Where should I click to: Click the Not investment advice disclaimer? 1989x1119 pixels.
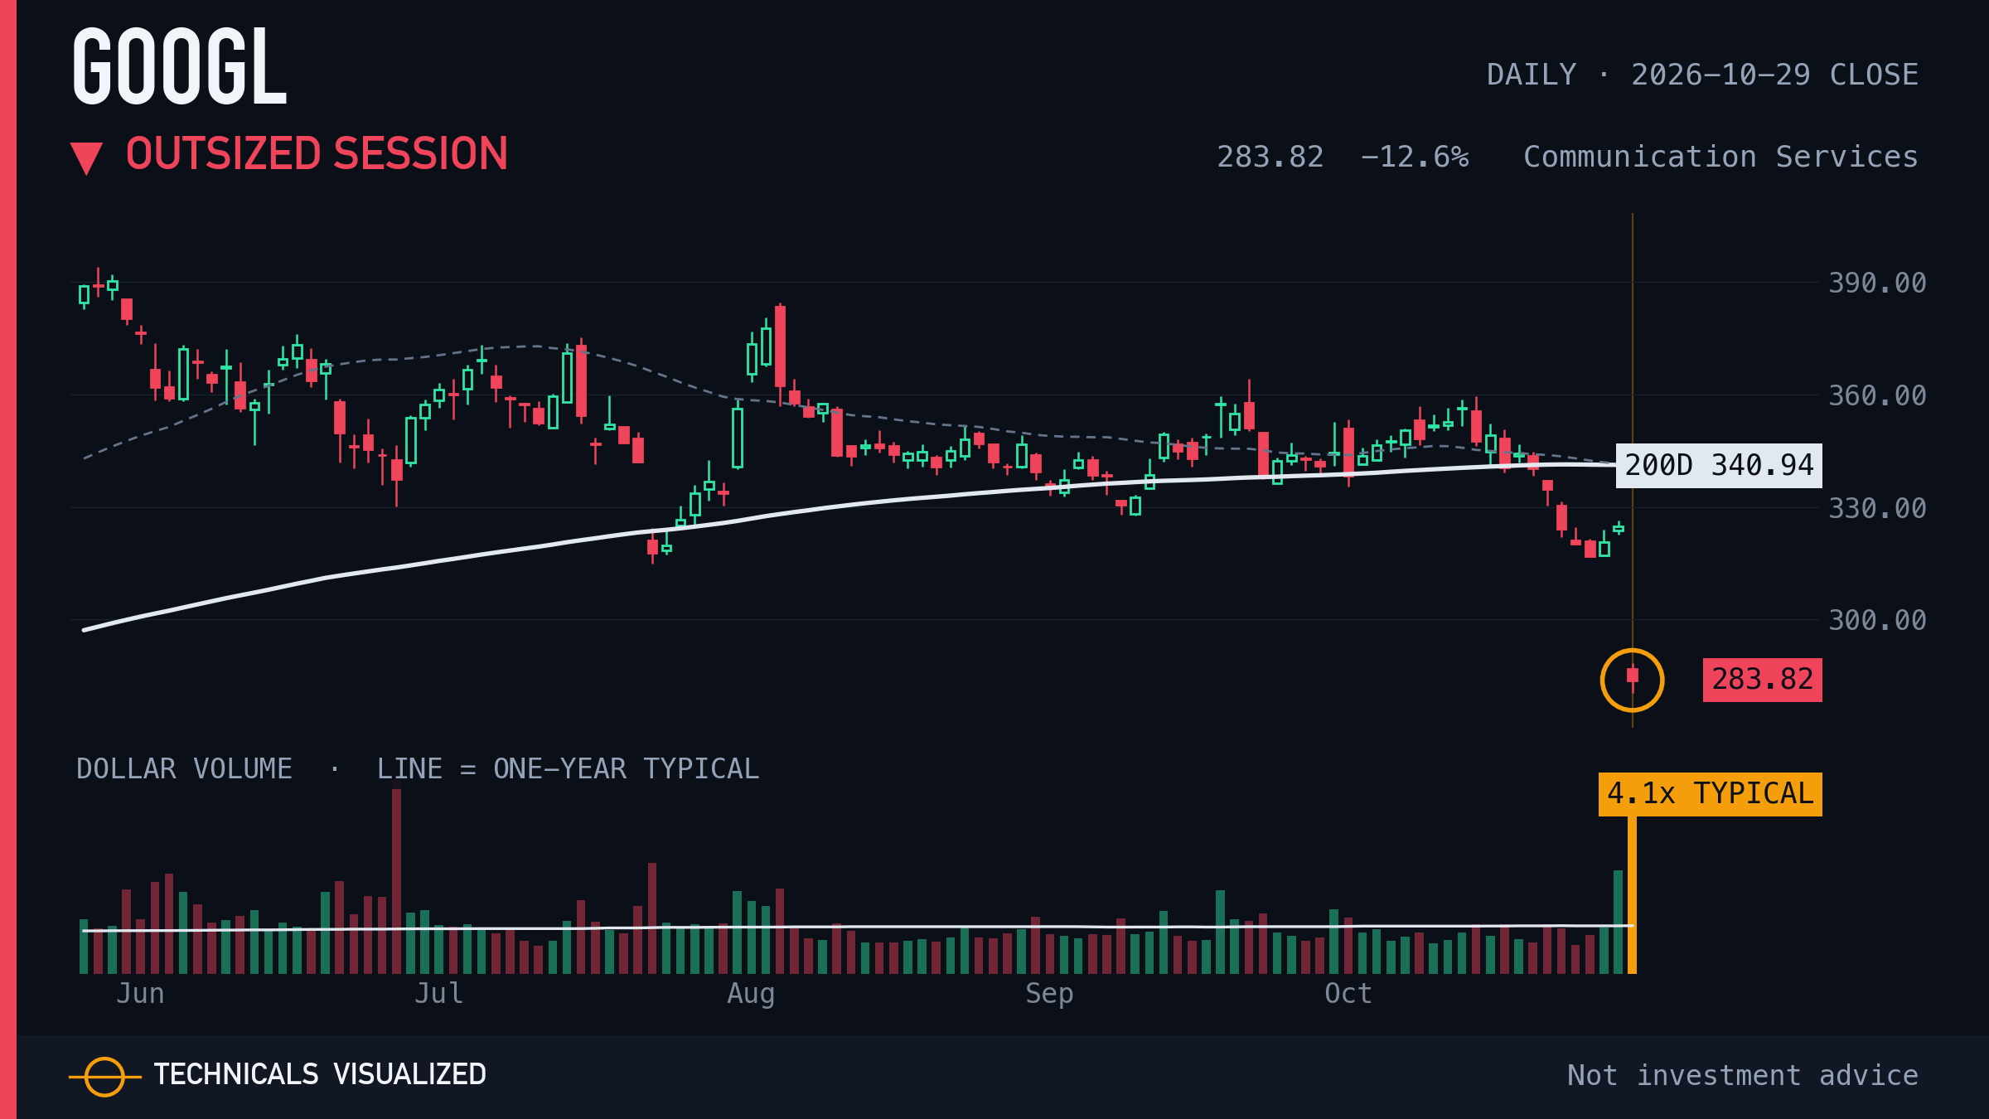pyautogui.click(x=1743, y=1075)
